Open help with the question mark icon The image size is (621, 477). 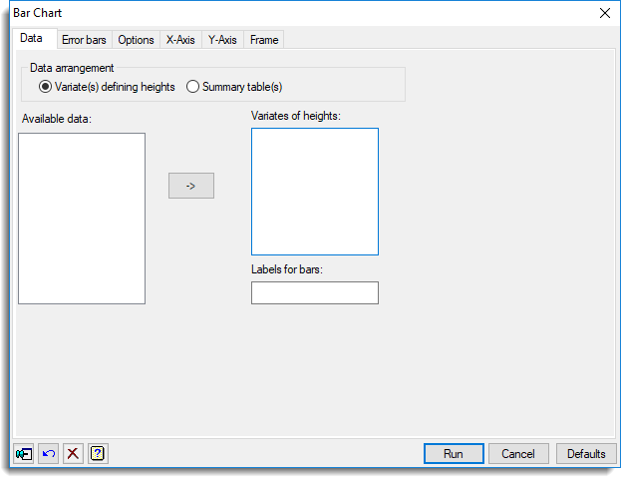98,453
